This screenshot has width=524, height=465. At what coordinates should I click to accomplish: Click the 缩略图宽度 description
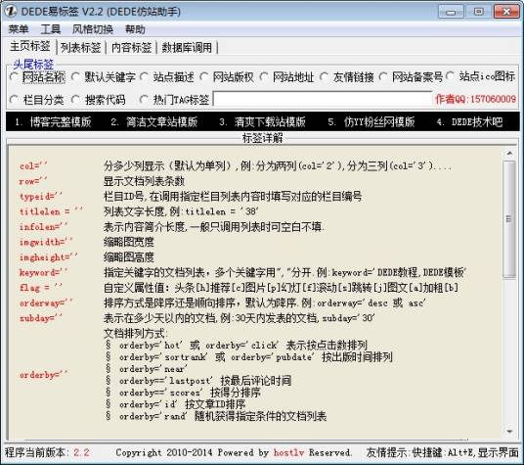click(x=129, y=242)
